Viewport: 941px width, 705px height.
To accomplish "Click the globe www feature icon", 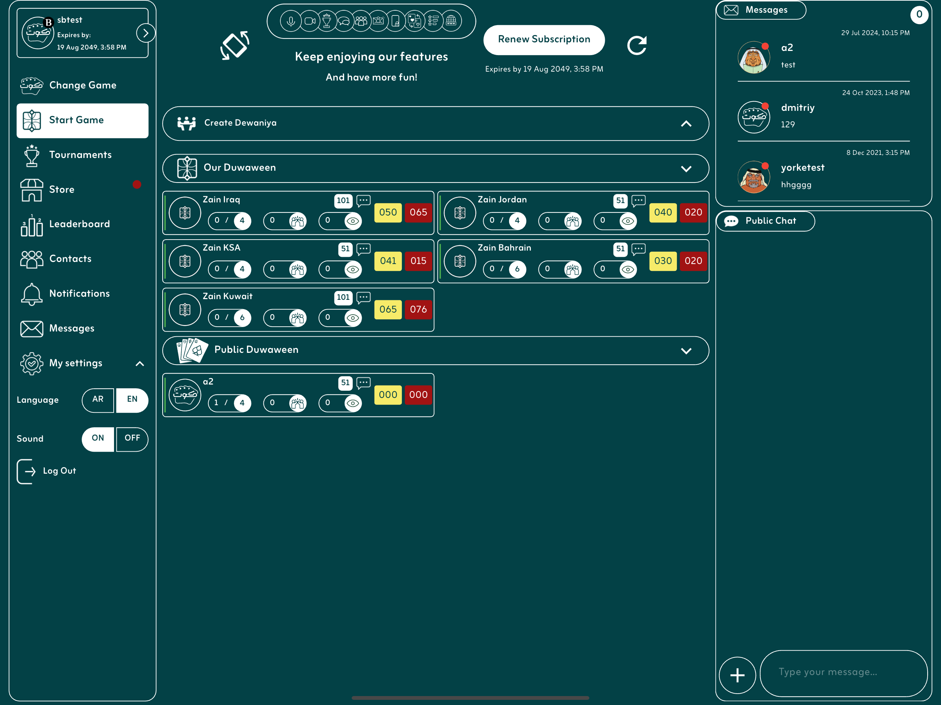I will (x=451, y=21).
